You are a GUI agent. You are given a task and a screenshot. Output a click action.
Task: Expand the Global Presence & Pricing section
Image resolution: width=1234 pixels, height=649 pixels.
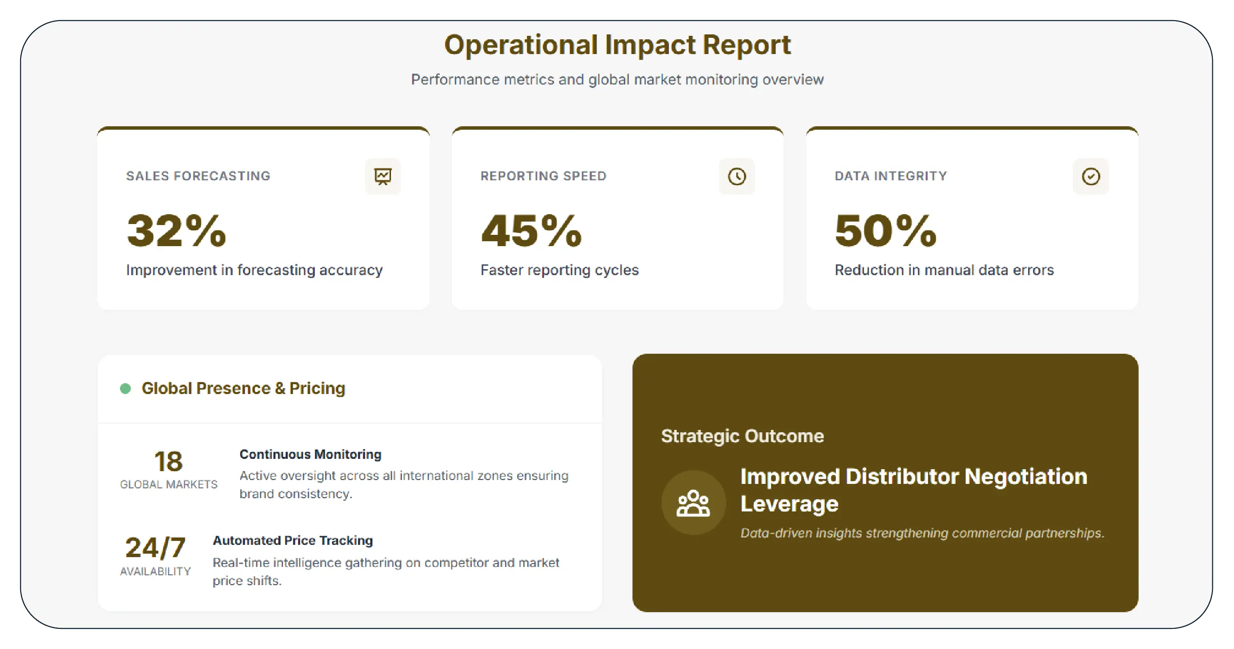click(x=243, y=388)
